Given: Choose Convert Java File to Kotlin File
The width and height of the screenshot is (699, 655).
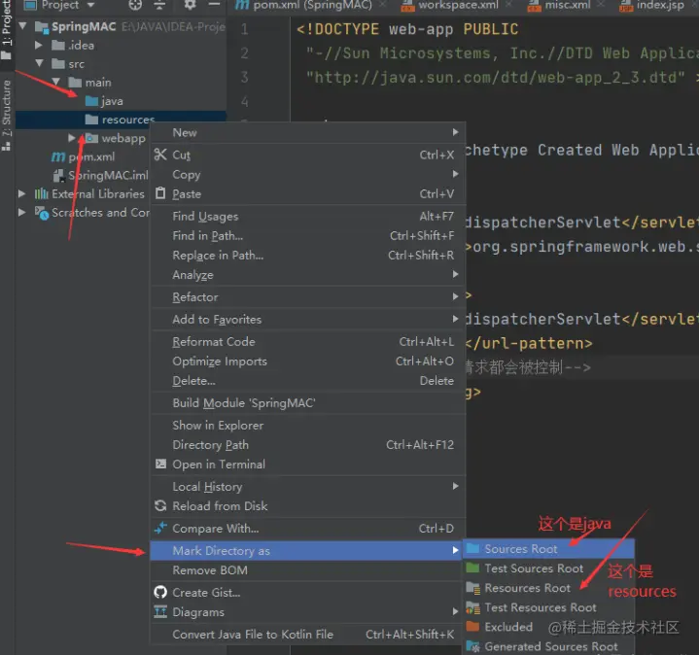Looking at the screenshot, I should [307, 635].
